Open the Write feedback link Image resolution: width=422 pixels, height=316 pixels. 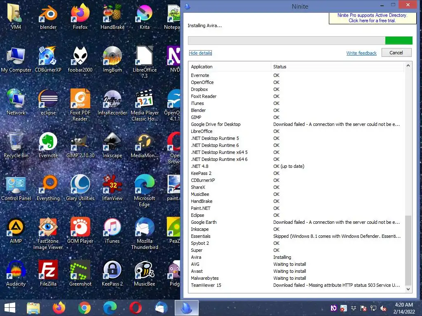361,53
